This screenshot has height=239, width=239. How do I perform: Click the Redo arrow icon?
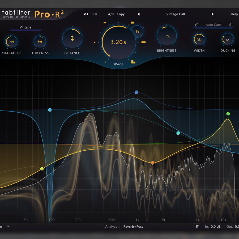click(95, 14)
